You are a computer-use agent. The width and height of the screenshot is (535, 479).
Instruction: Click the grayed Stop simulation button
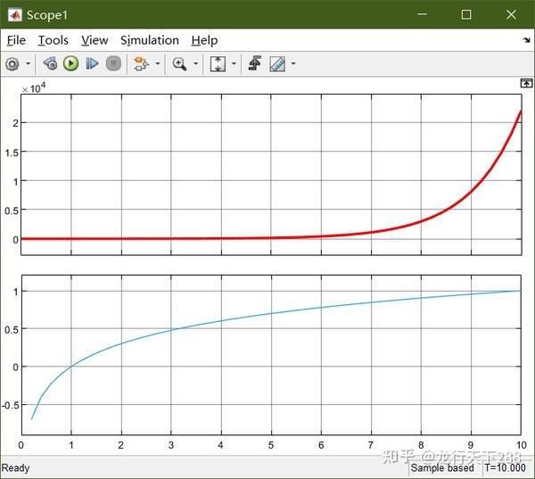[x=113, y=63]
